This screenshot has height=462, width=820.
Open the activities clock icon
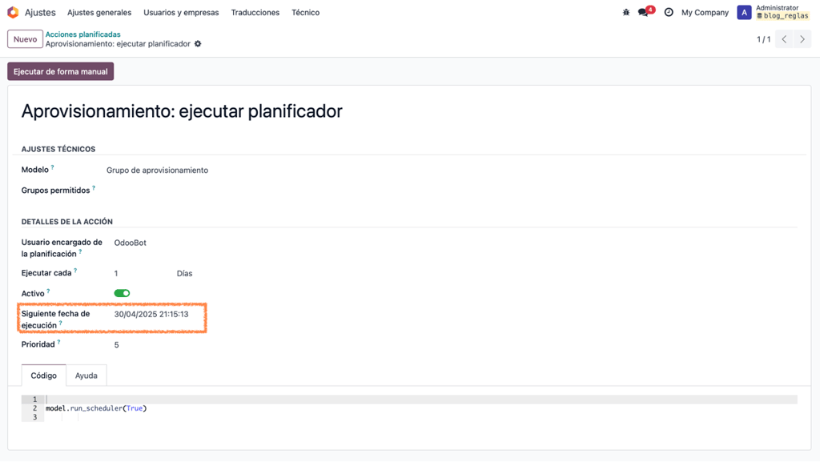tap(669, 12)
